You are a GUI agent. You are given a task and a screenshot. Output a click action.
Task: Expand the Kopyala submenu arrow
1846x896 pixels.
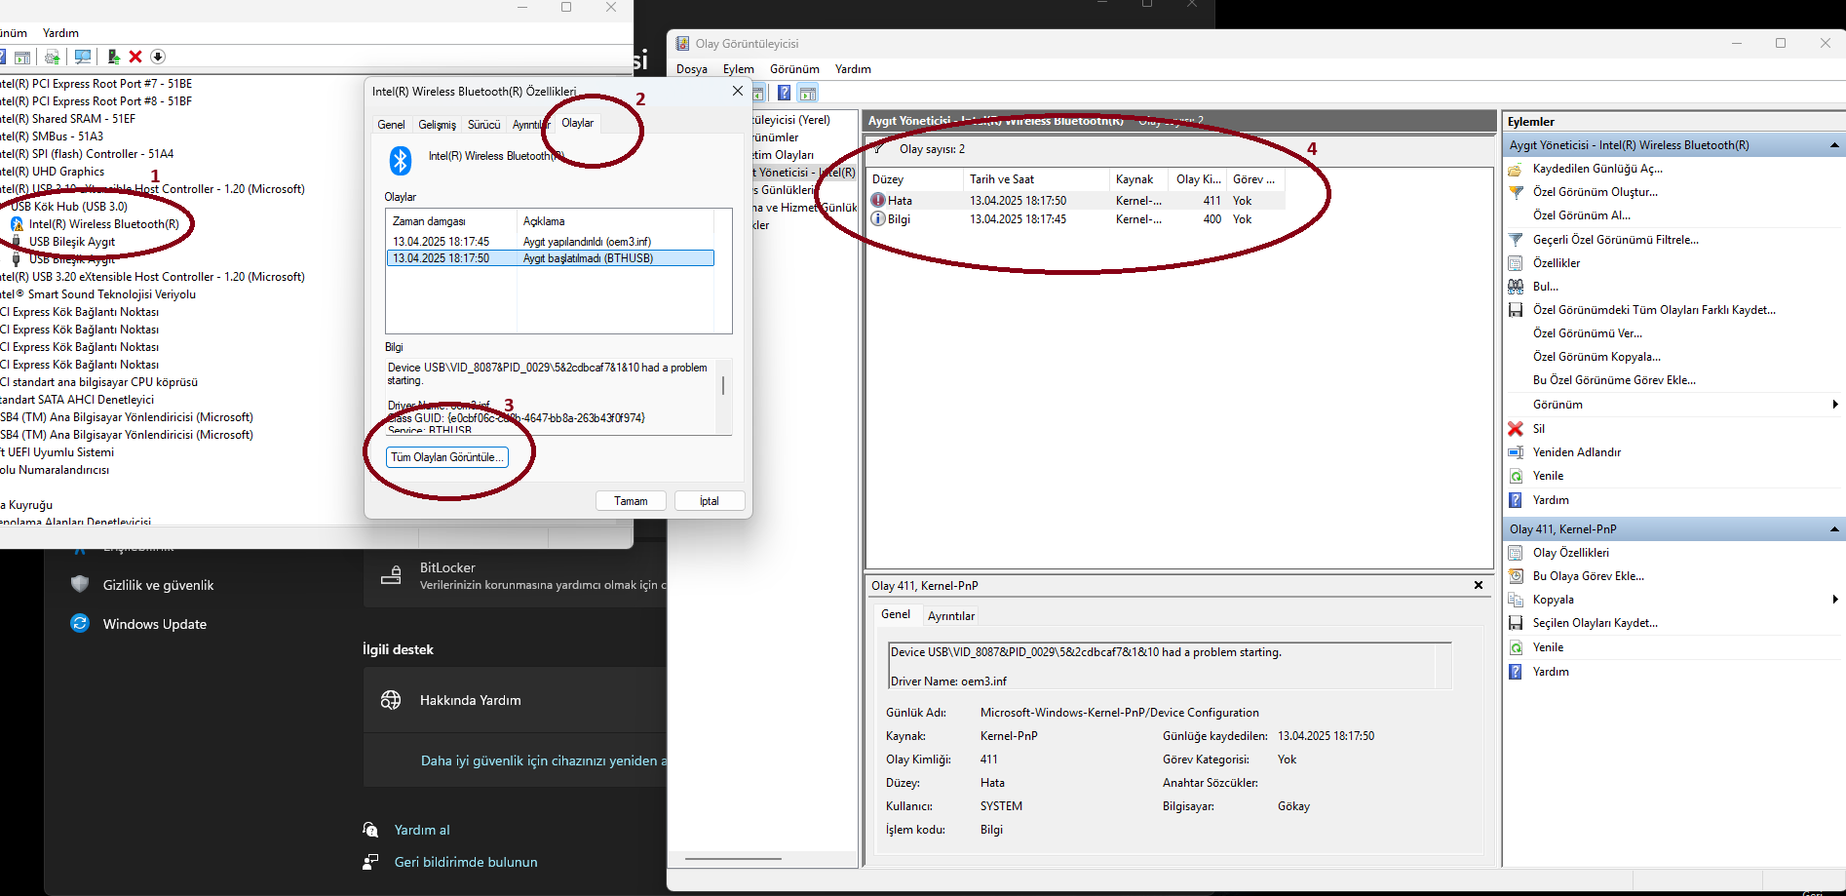(x=1835, y=600)
